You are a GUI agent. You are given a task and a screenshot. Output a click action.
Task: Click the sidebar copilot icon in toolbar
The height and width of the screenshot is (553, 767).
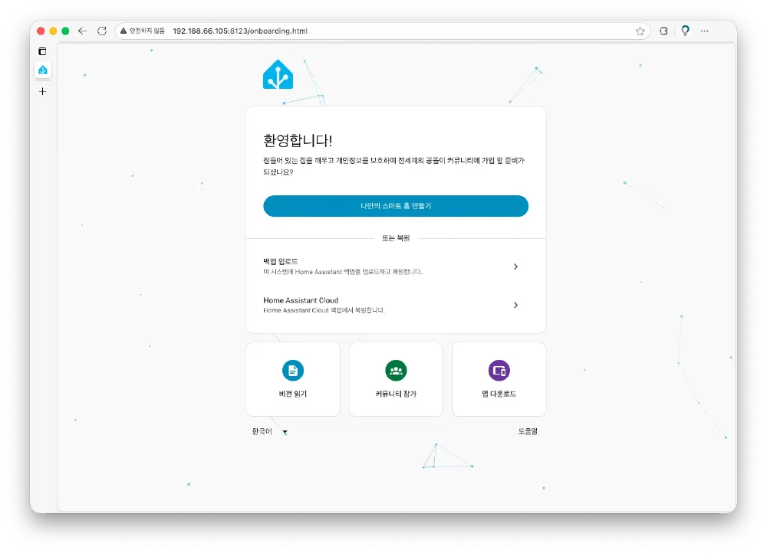685,31
